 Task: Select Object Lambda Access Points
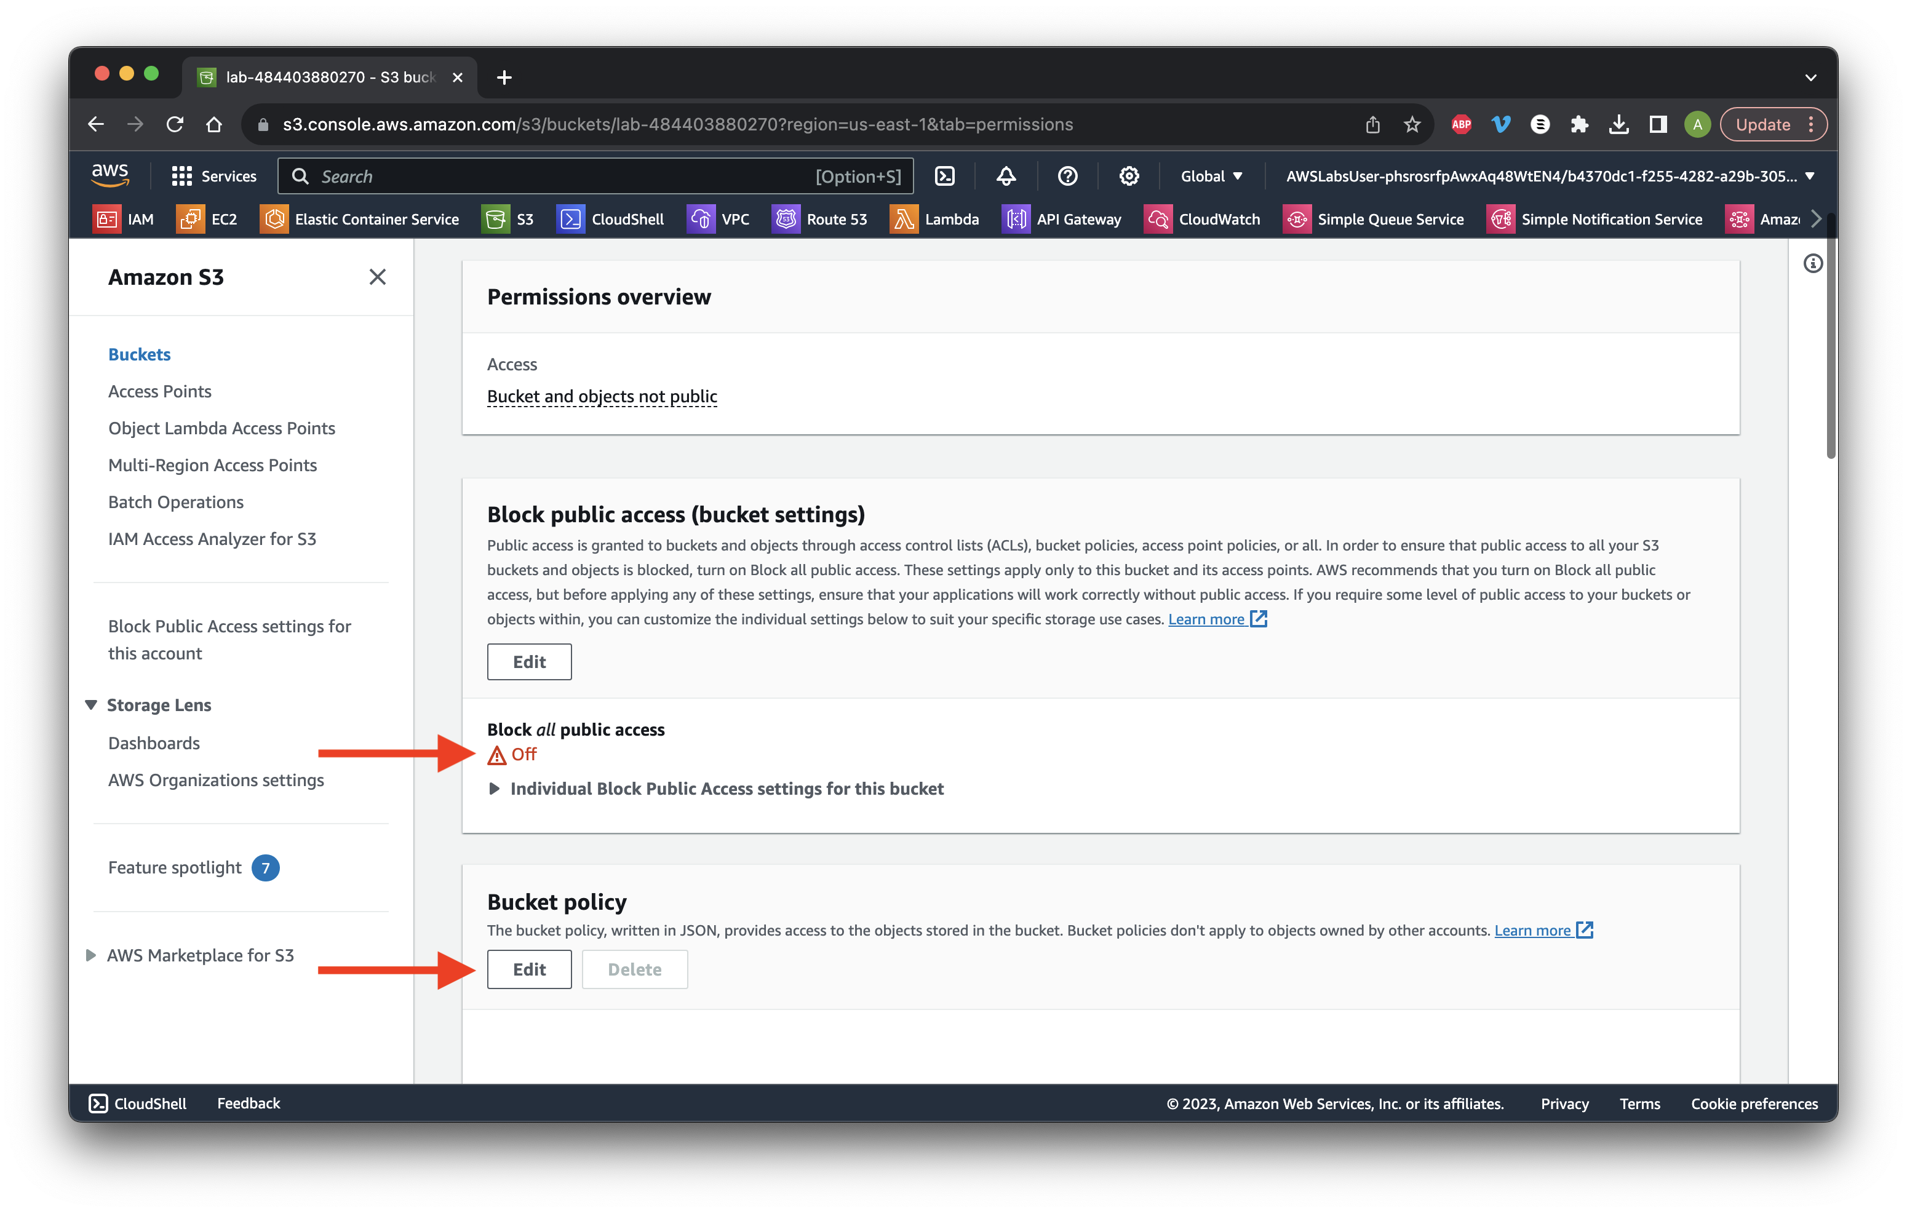[x=221, y=428]
